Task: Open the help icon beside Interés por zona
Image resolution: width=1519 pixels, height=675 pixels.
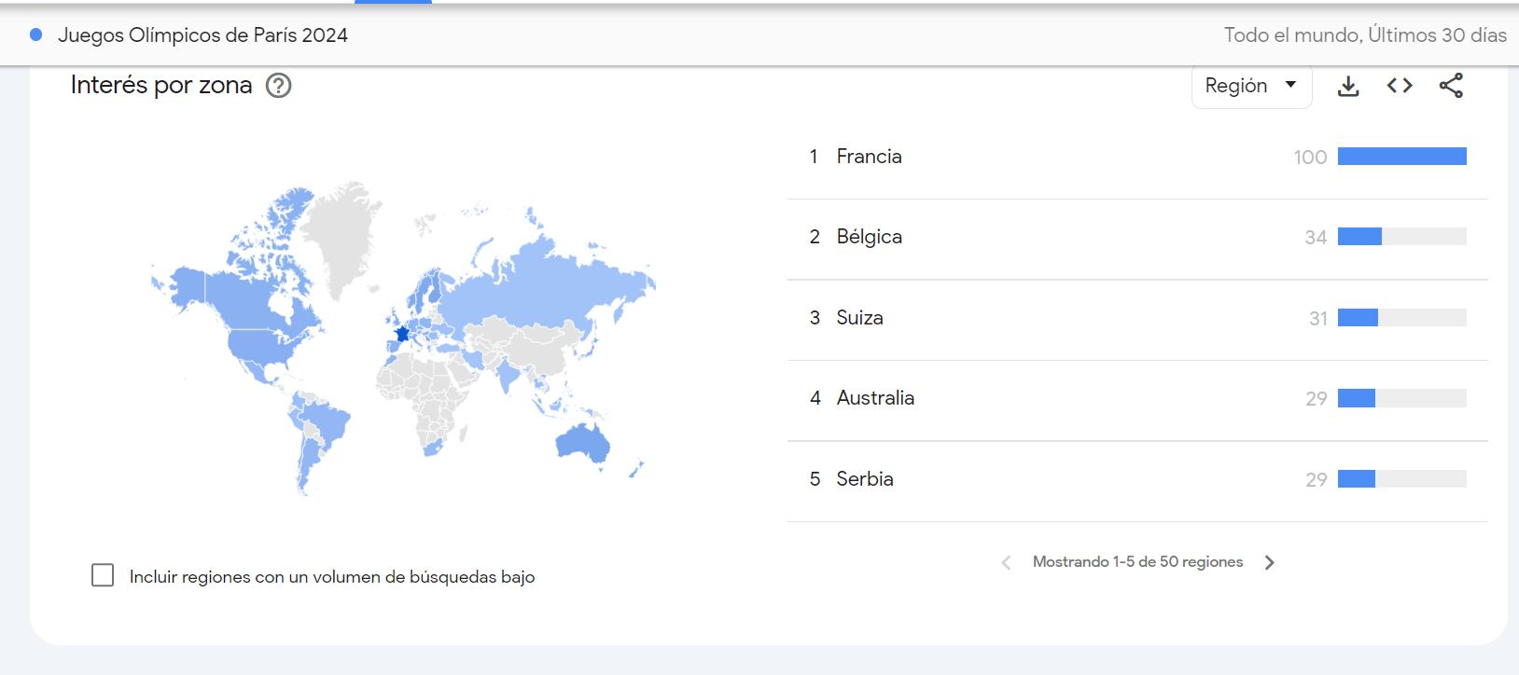Action: pos(278,86)
